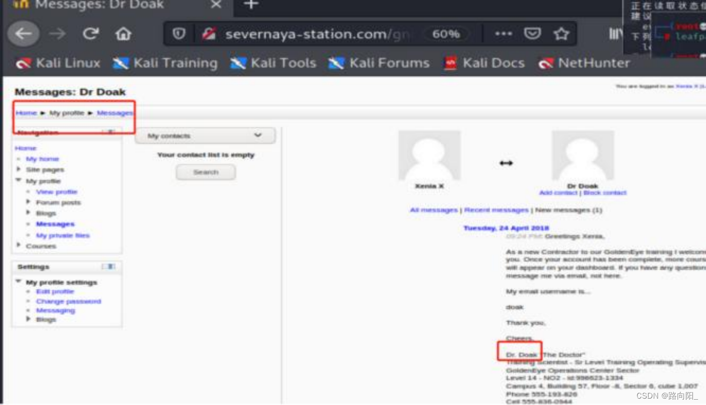Click the browser forward arrow

tap(57, 34)
